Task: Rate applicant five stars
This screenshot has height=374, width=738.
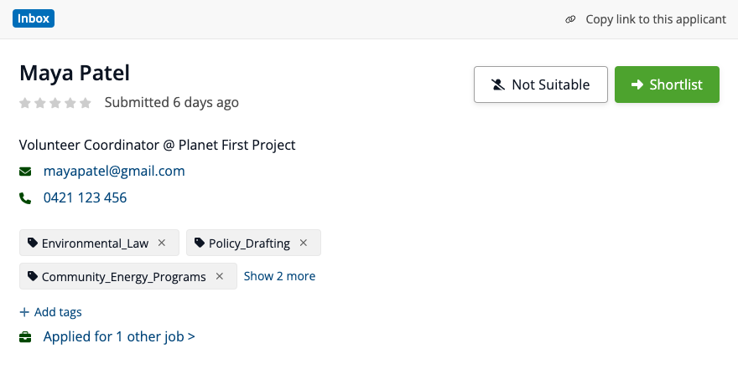Action: pos(86,103)
